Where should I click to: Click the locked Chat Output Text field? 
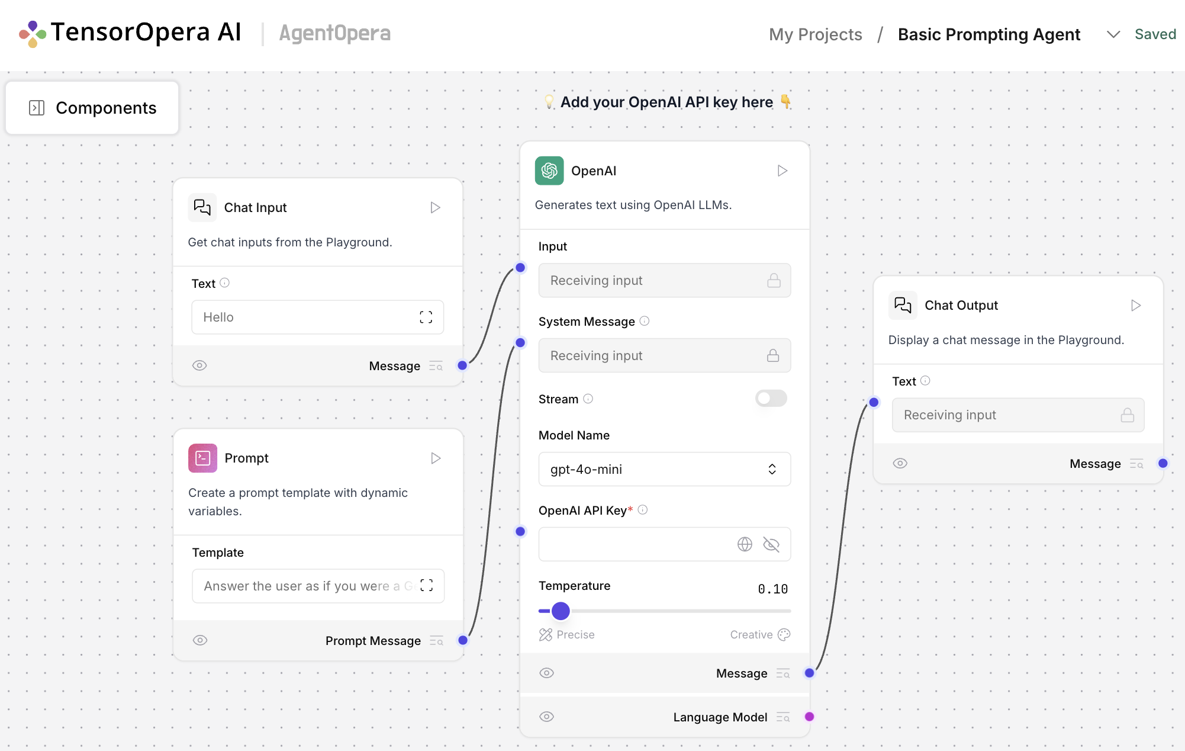click(x=1018, y=415)
